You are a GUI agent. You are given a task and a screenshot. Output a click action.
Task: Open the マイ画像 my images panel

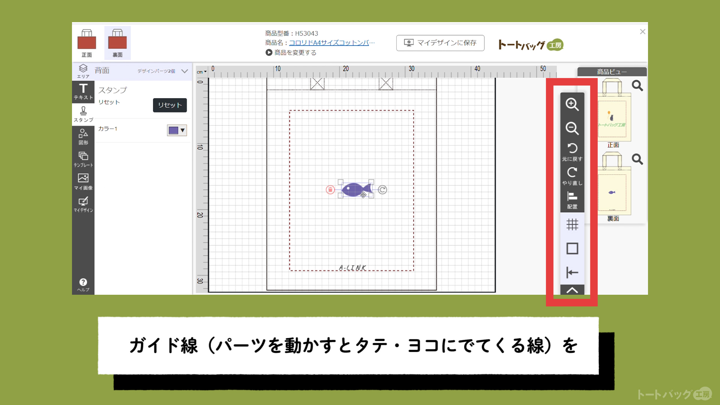(x=83, y=182)
